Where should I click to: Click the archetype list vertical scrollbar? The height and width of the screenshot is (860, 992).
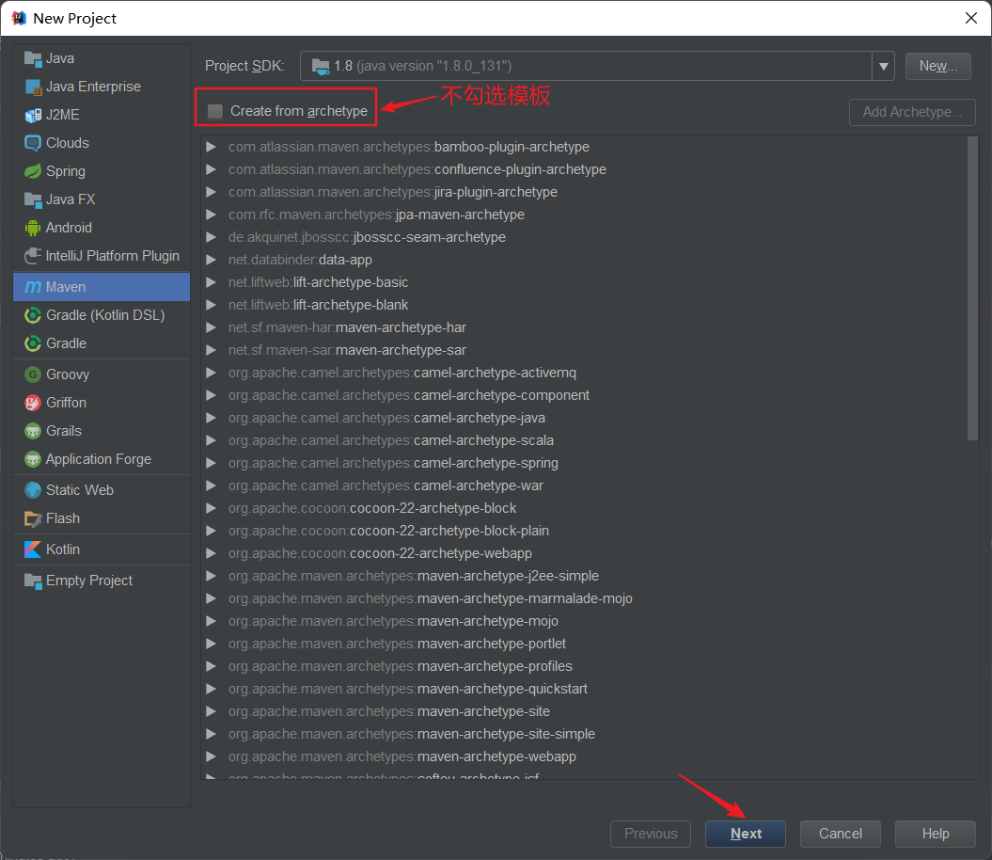(972, 288)
